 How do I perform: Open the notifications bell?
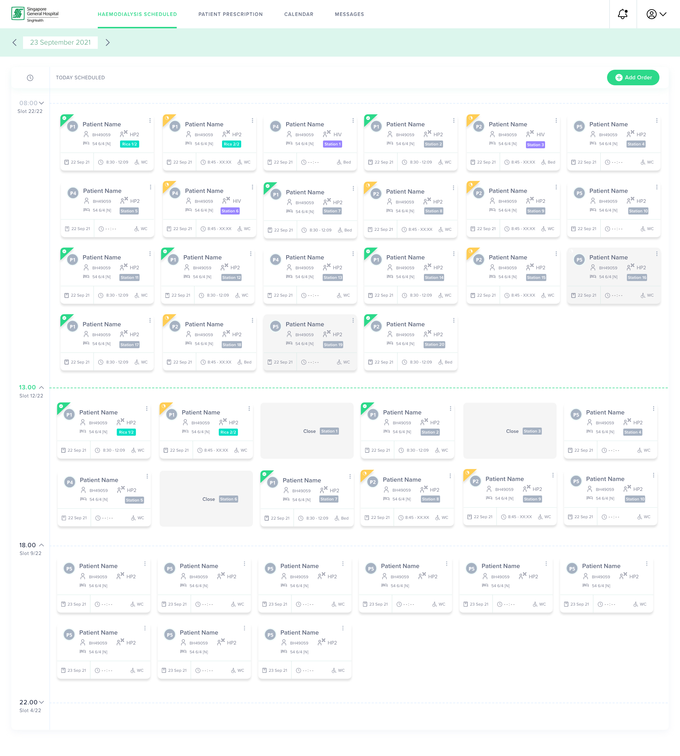tap(623, 14)
